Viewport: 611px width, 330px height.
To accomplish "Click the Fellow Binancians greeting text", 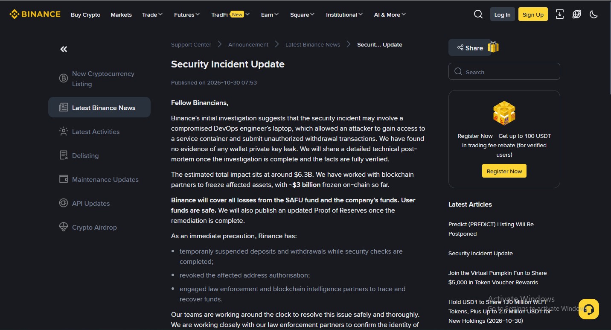I will pyautogui.click(x=200, y=102).
